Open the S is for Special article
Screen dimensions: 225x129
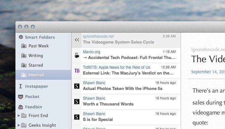(x=98, y=119)
